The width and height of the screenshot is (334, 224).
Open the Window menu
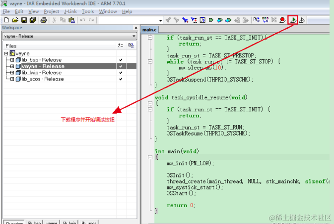pos(108,11)
